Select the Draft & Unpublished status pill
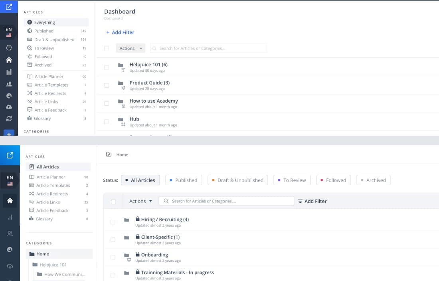 click(x=238, y=180)
